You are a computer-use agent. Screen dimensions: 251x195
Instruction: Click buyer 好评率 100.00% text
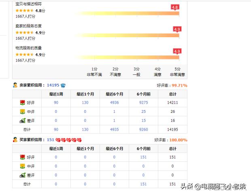[178, 140]
